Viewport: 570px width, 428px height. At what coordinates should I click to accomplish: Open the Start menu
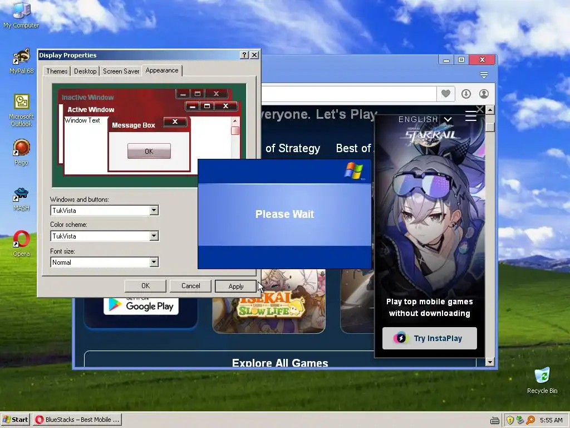(x=15, y=420)
